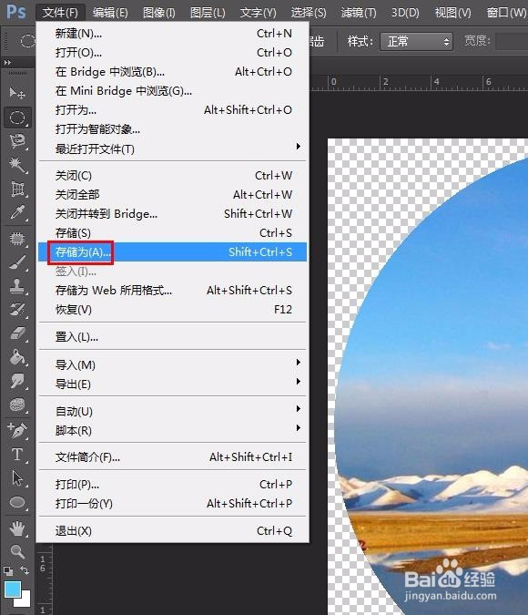The image size is (528, 615).
Task: Click the cyan foreground color swatch
Action: point(12,589)
